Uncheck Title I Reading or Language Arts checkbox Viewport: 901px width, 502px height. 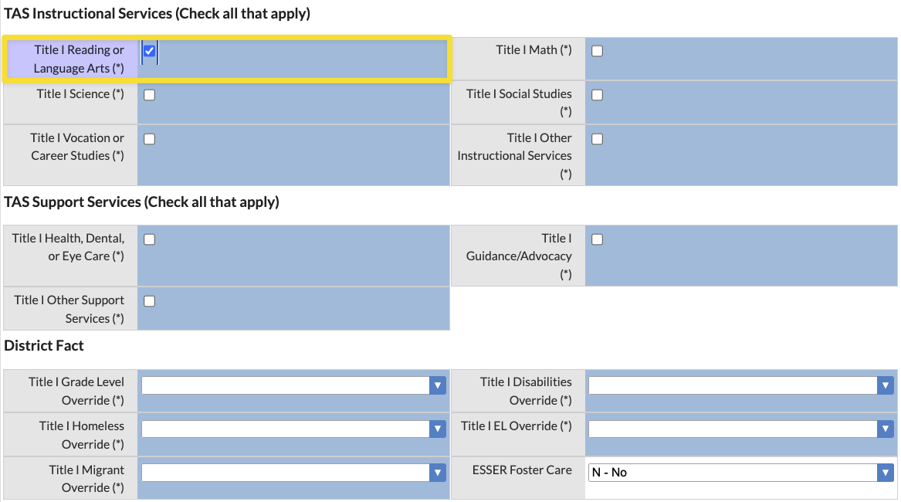coord(150,51)
